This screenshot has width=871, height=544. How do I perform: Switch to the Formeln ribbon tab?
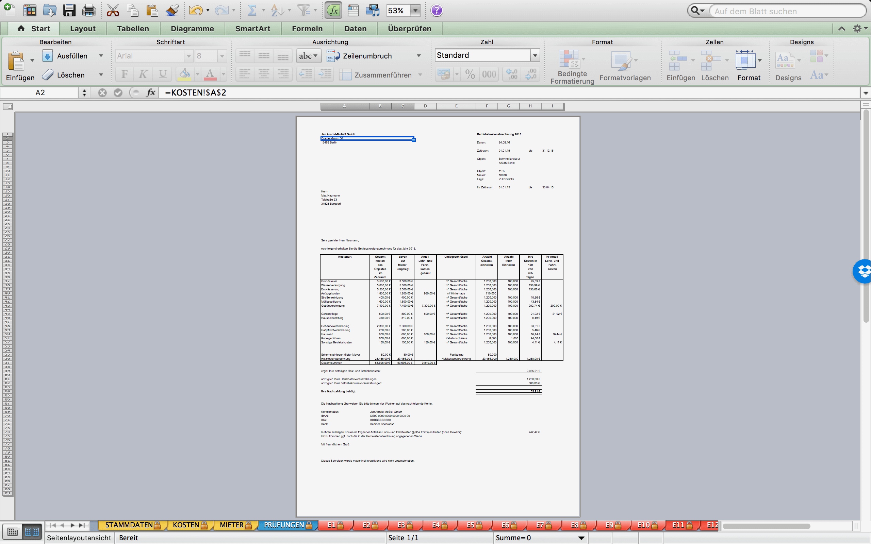pos(307,29)
